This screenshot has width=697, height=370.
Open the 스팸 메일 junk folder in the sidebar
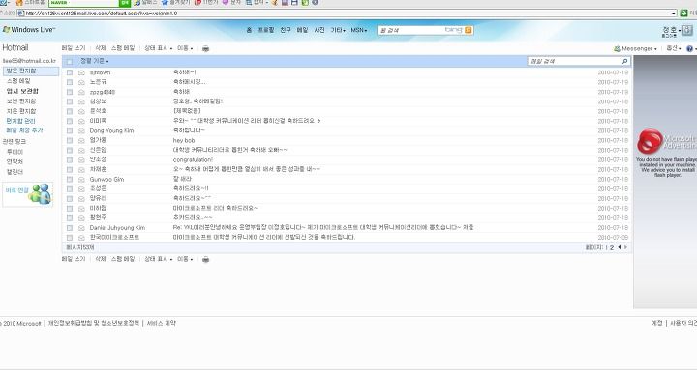click(x=18, y=81)
